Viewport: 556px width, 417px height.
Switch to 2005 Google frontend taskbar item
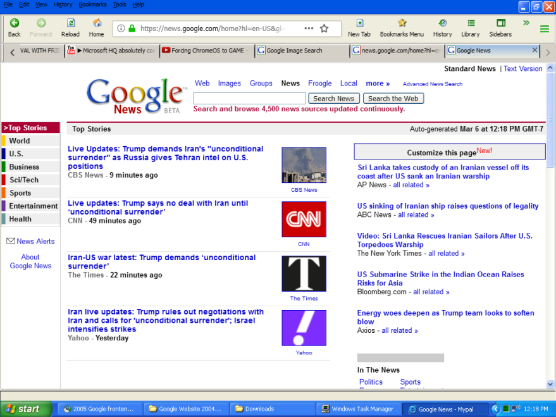(x=101, y=409)
